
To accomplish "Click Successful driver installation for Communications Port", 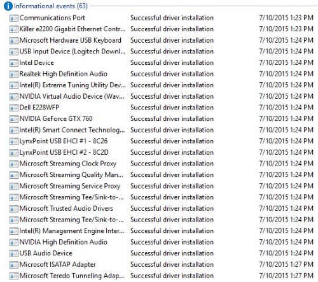I will tap(172, 18).
